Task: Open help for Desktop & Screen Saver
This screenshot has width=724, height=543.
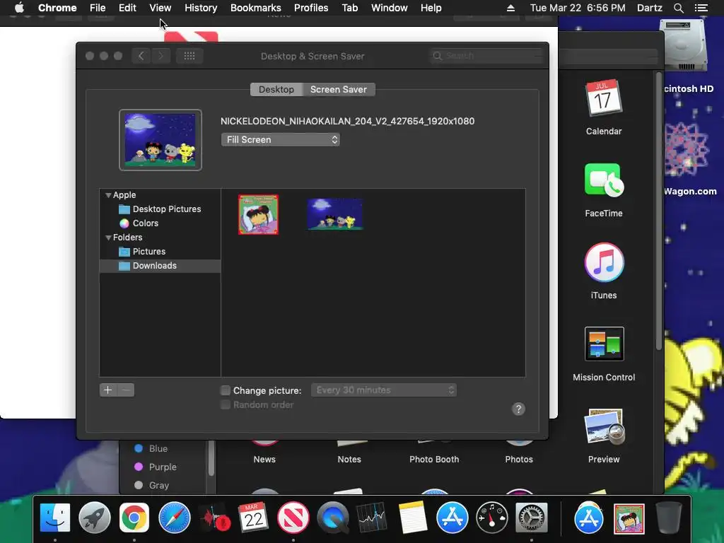Action: [x=518, y=409]
